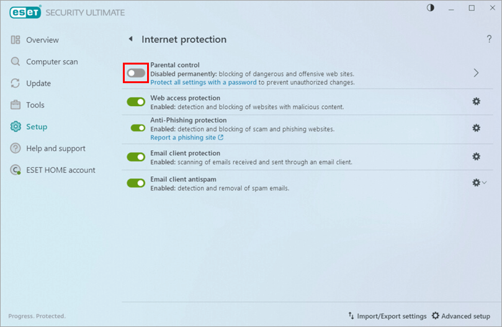Image resolution: width=502 pixels, height=327 pixels.
Task: Enable the Parental control toggle
Action: 136,73
